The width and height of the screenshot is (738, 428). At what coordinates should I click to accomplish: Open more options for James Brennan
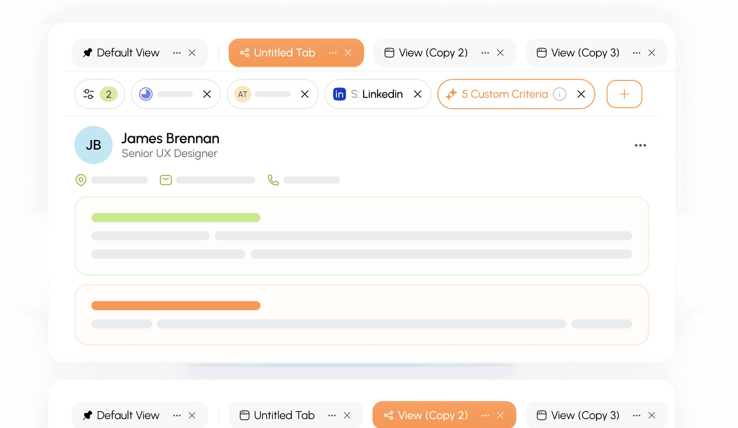coord(640,145)
